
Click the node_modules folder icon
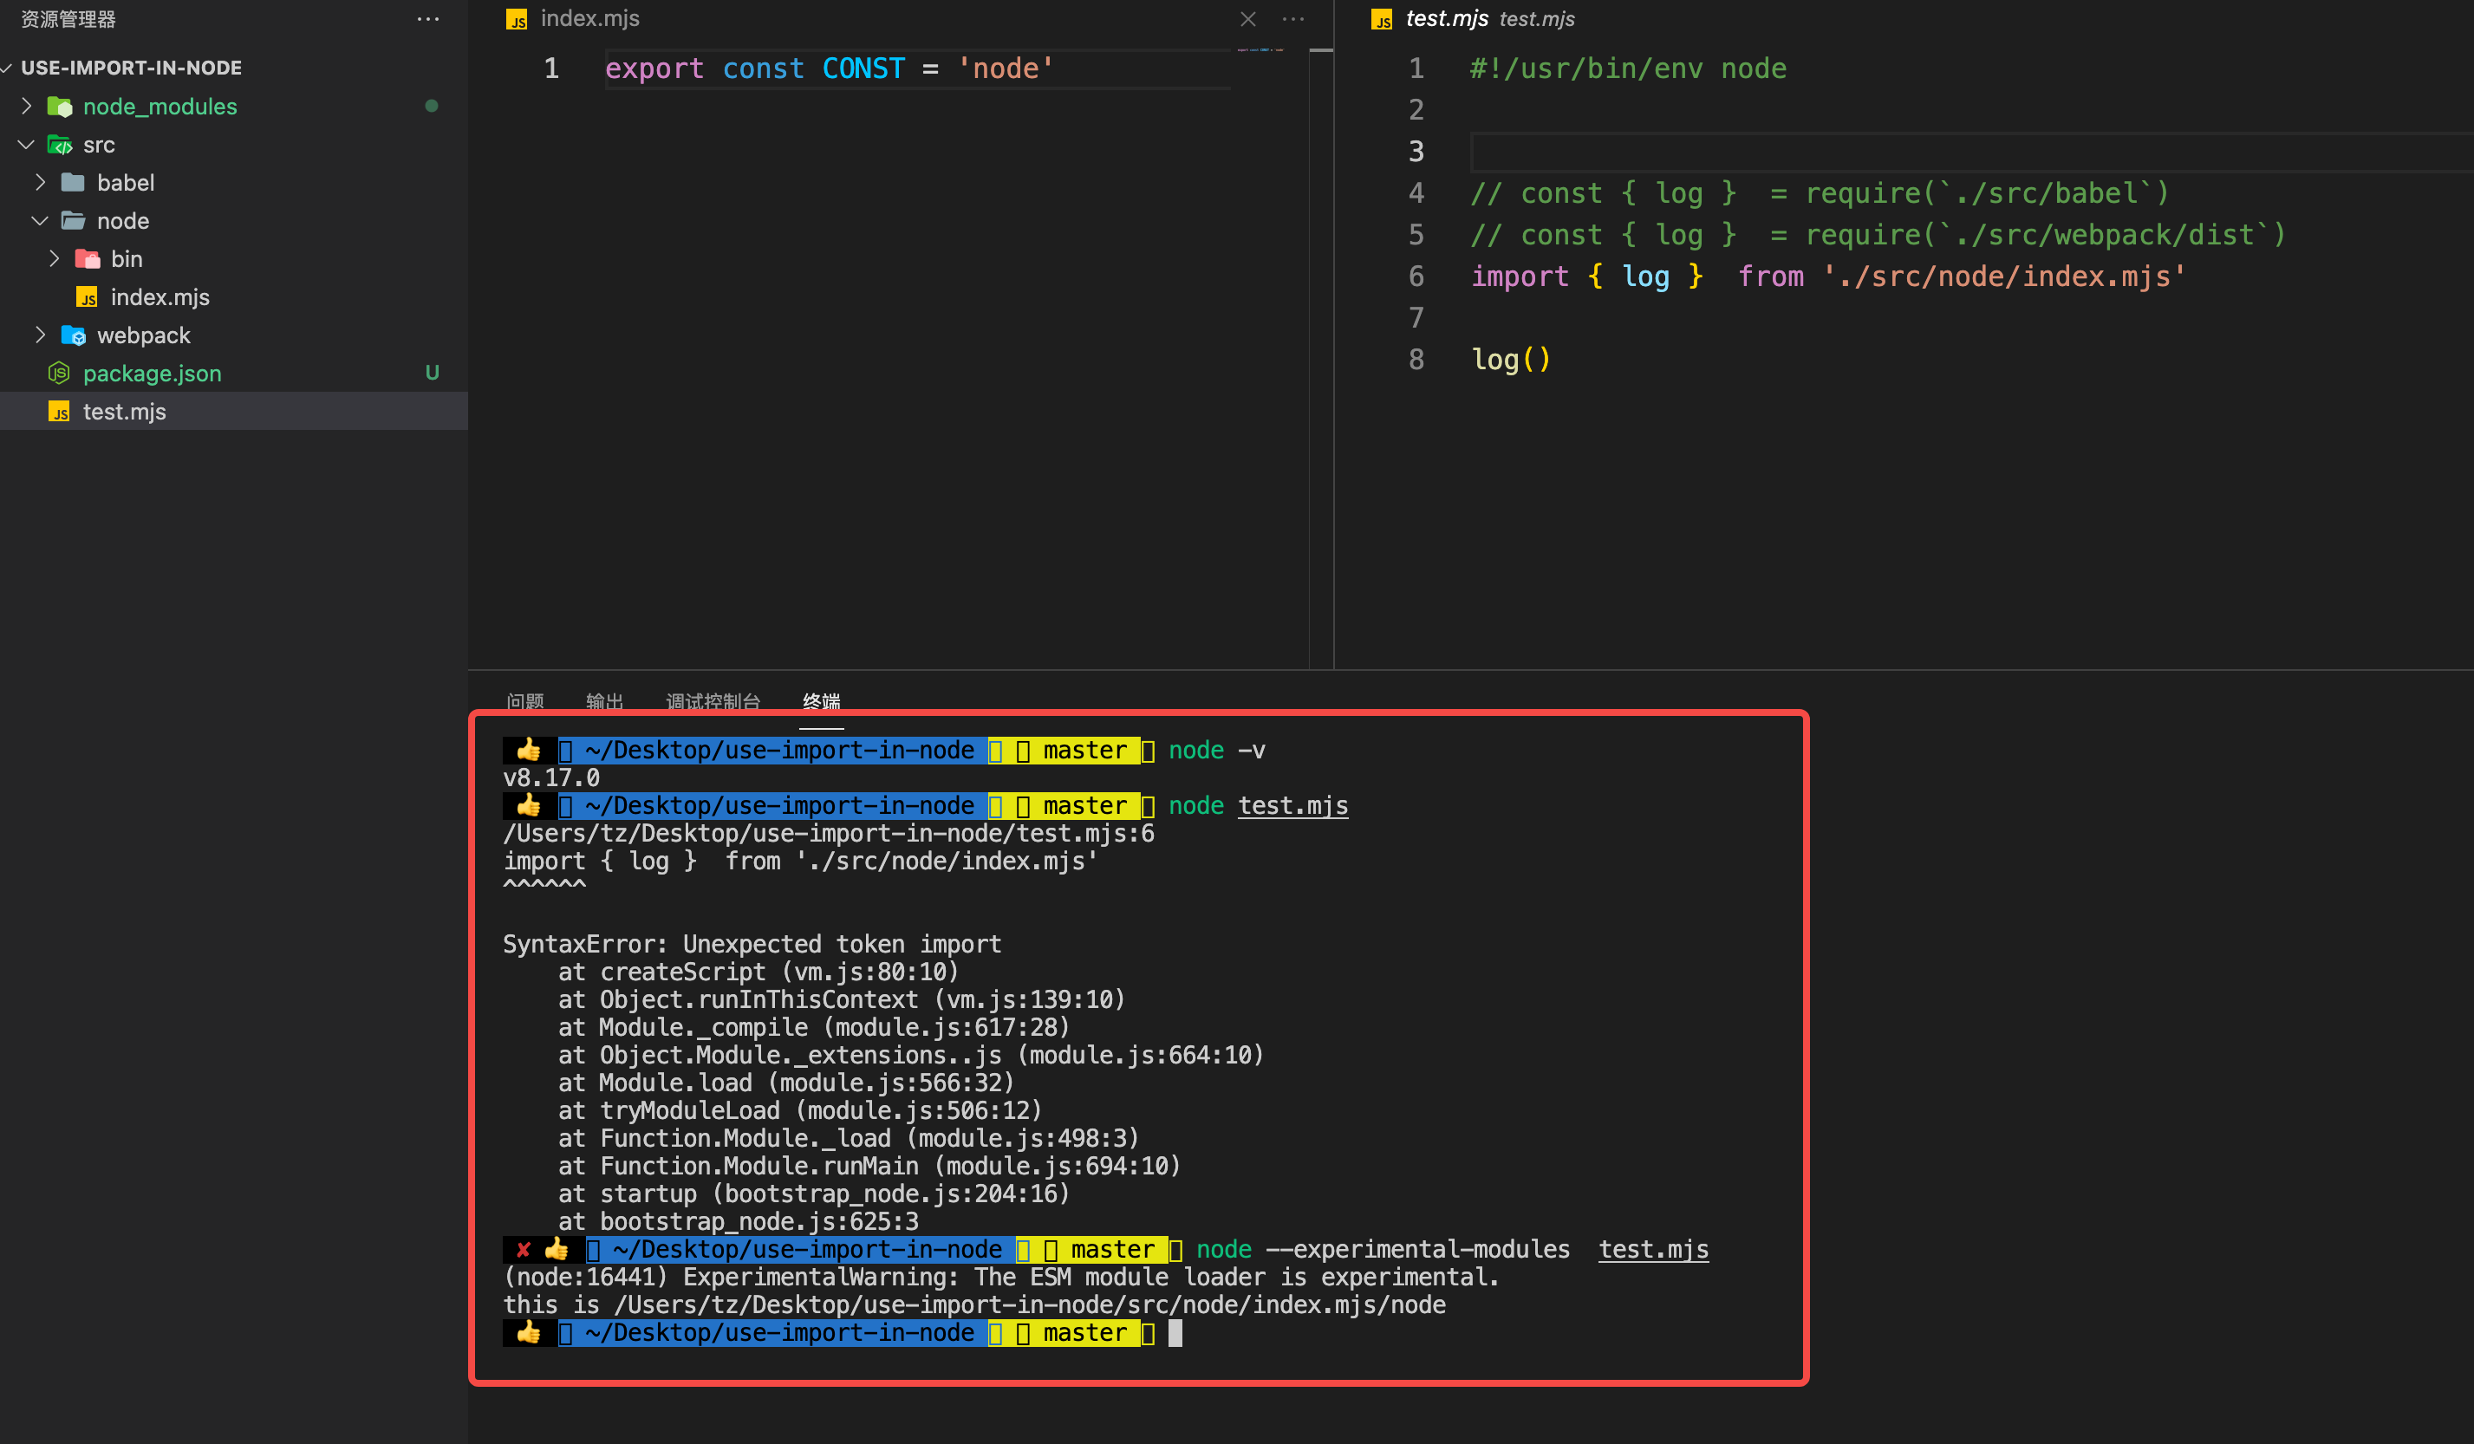click(x=60, y=106)
